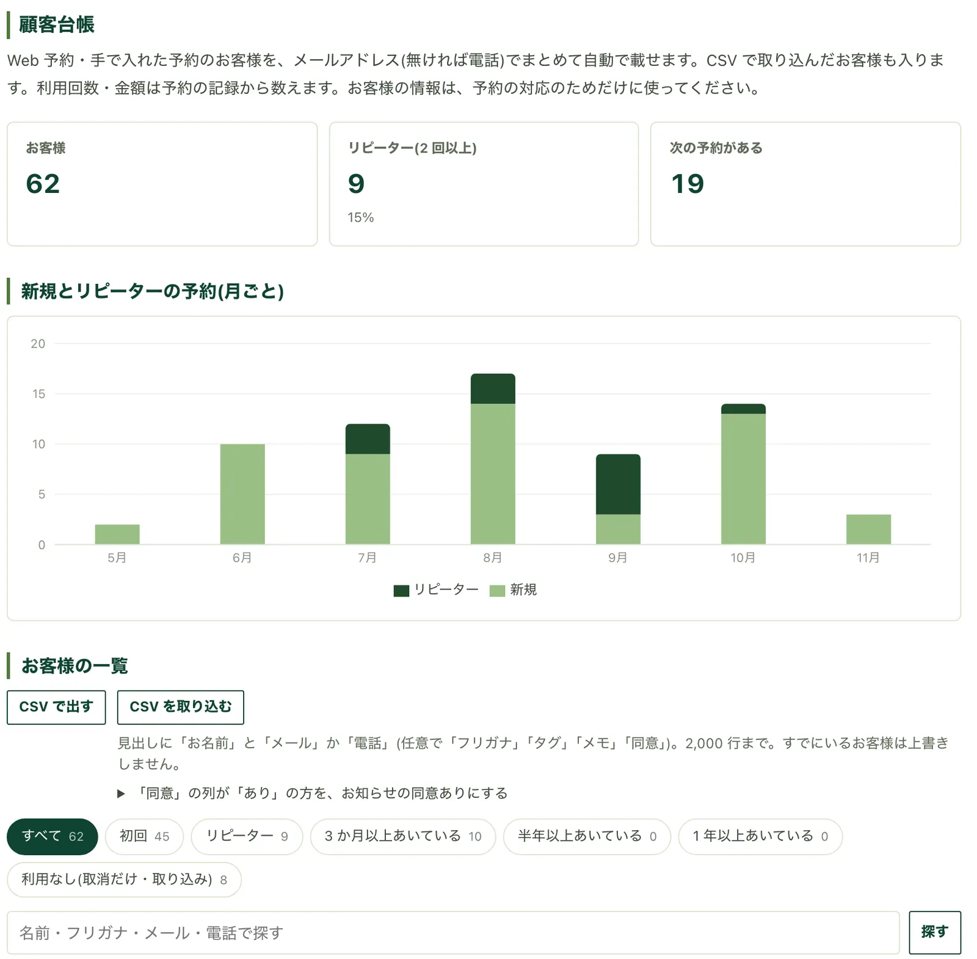Click the 6月 new-customer bar
This screenshot has width=977, height=959.
pos(242,494)
